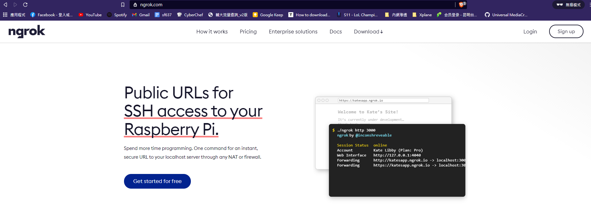Open the YouTube bookmark
Viewport: 591px width, 208px height.
[90, 15]
